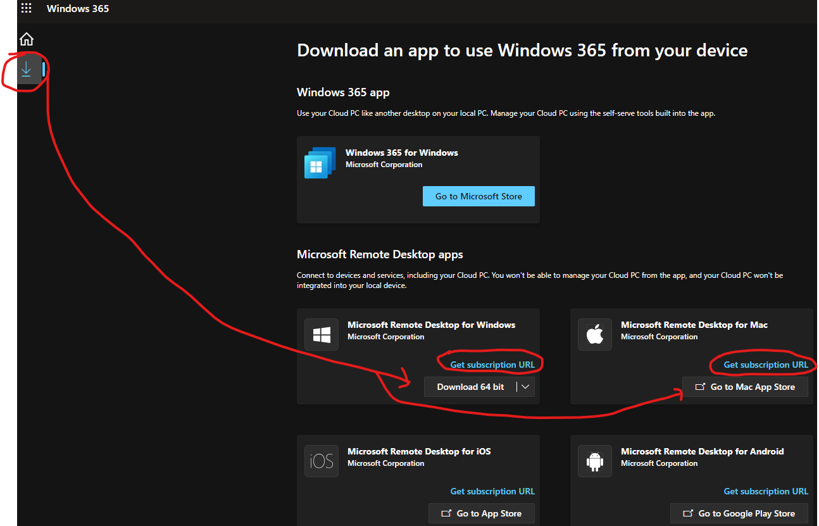Viewport: 819px width, 526px height.
Task: Get subscription URL for Windows Remote Desktop
Action: pyautogui.click(x=492, y=365)
